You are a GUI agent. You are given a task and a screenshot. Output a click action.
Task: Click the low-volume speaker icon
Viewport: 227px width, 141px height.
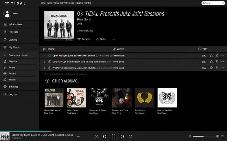pos(190,136)
